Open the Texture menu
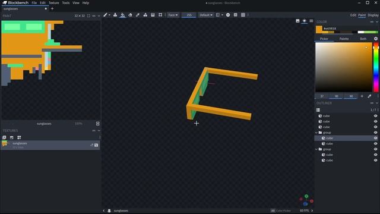This screenshot has height=214, width=380. [54, 3]
